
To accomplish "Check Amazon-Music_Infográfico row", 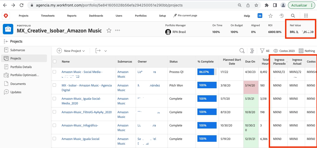I will pos(54,125).
